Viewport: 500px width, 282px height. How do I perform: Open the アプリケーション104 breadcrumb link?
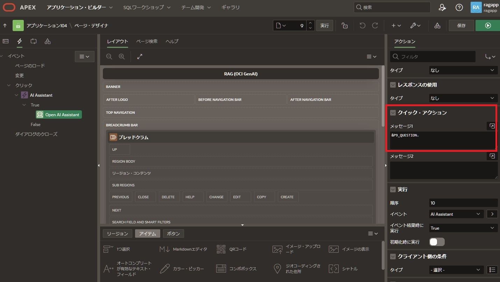[47, 25]
